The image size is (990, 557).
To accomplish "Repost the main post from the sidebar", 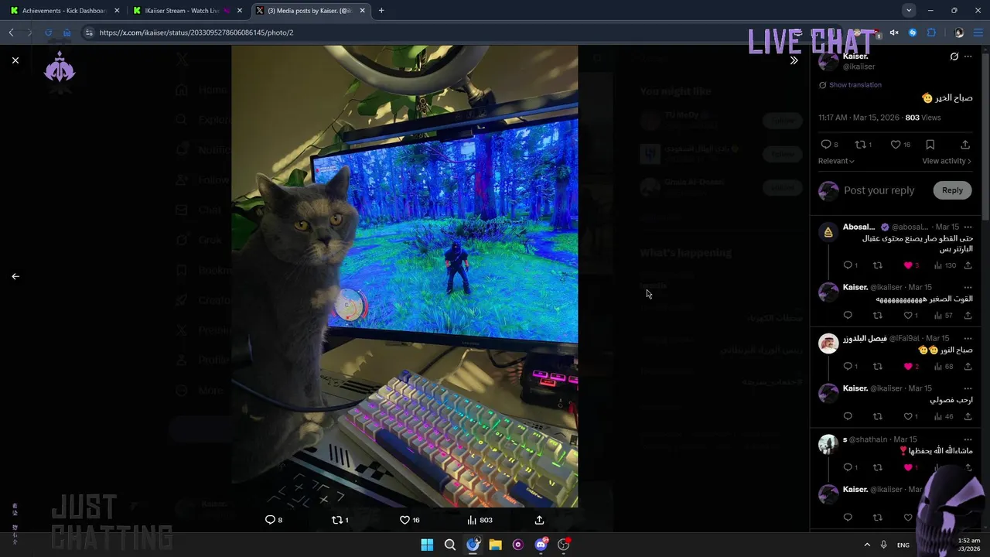I will (860, 145).
